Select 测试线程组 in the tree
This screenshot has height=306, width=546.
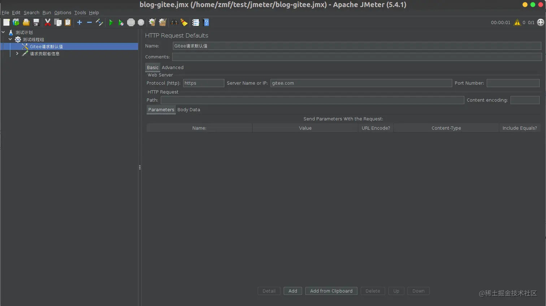[x=33, y=40]
